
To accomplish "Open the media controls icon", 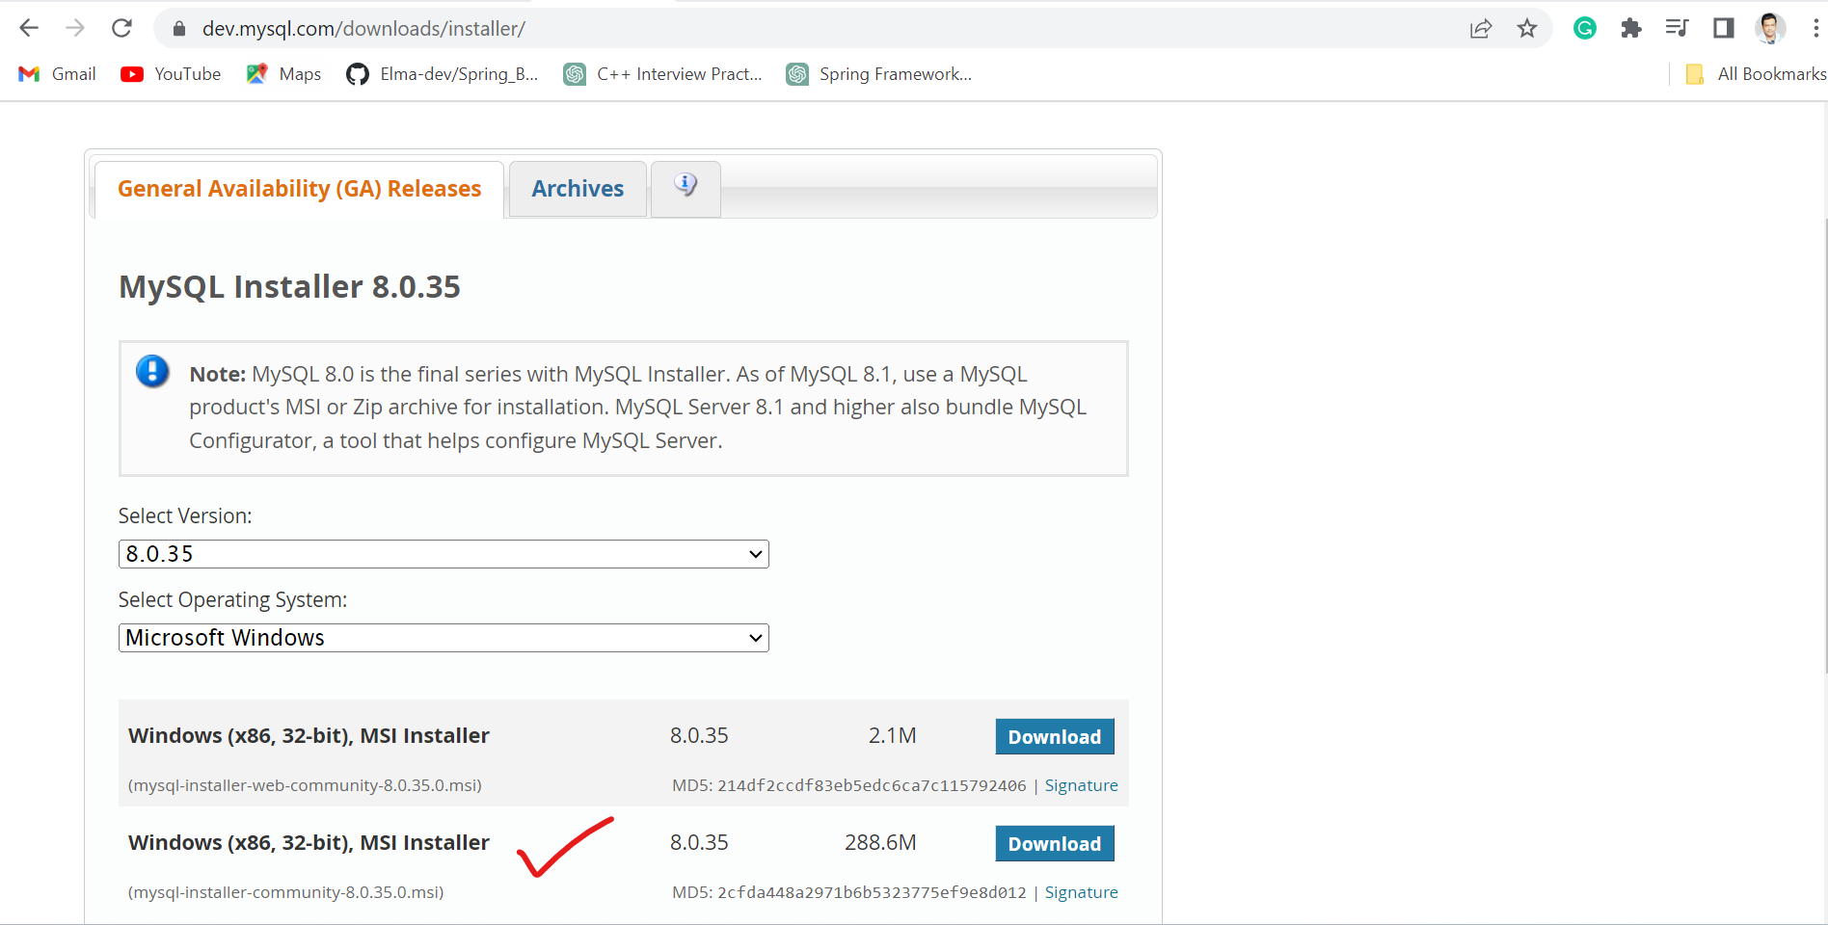I will coord(1677,28).
